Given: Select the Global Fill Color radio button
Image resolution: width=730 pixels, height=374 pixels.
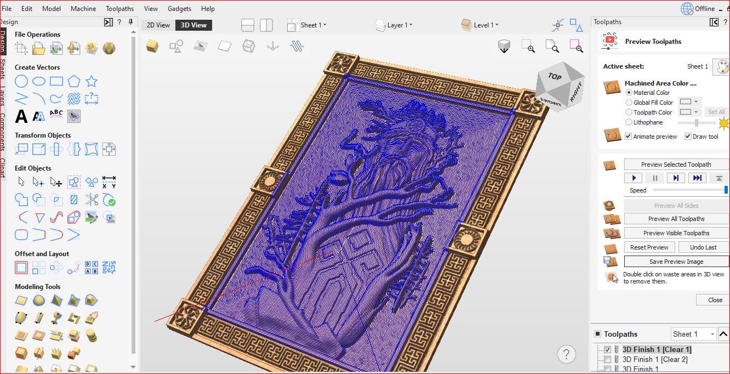Looking at the screenshot, I should (x=629, y=103).
